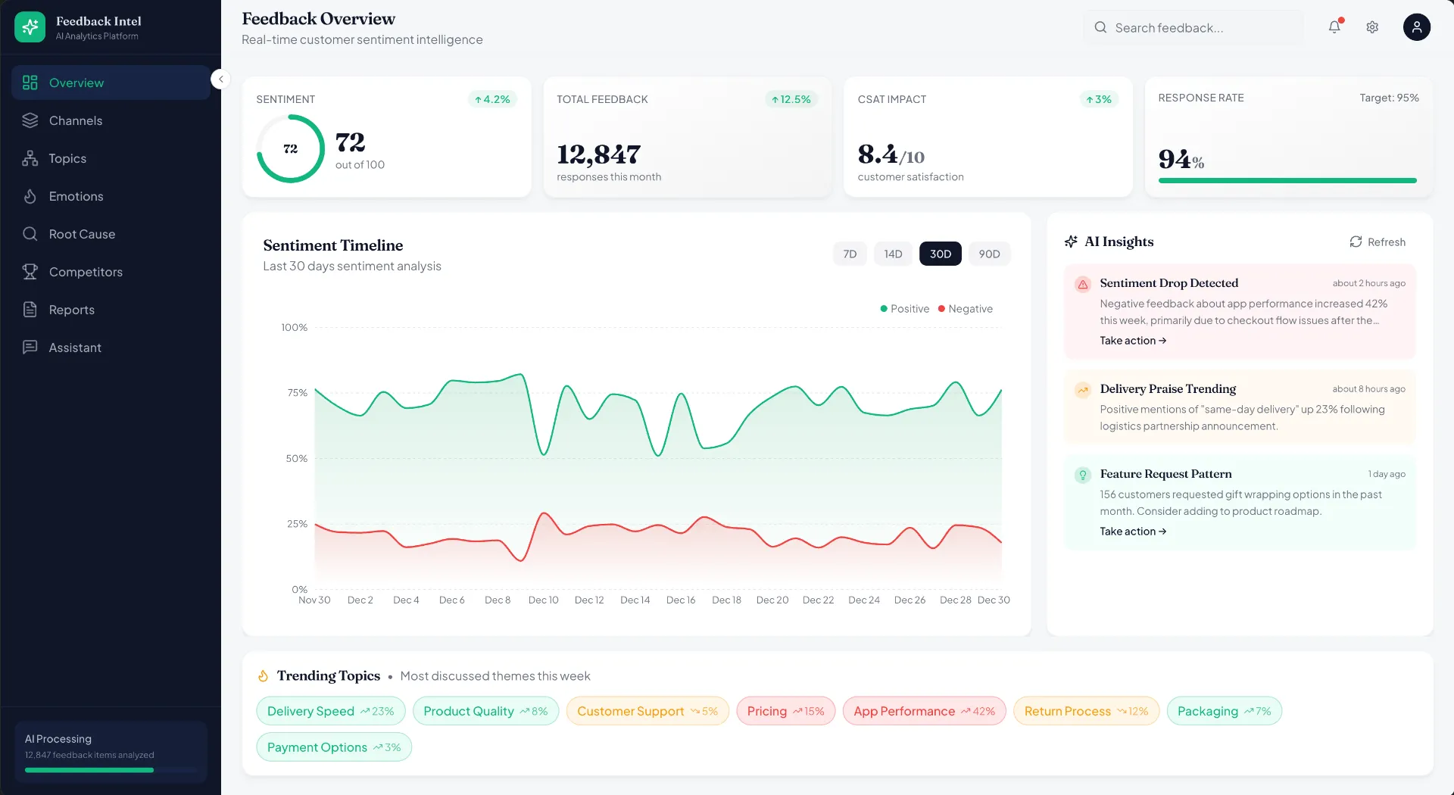Collapse the sidebar using the chevron
Image resolution: width=1454 pixels, height=795 pixels.
tap(220, 79)
